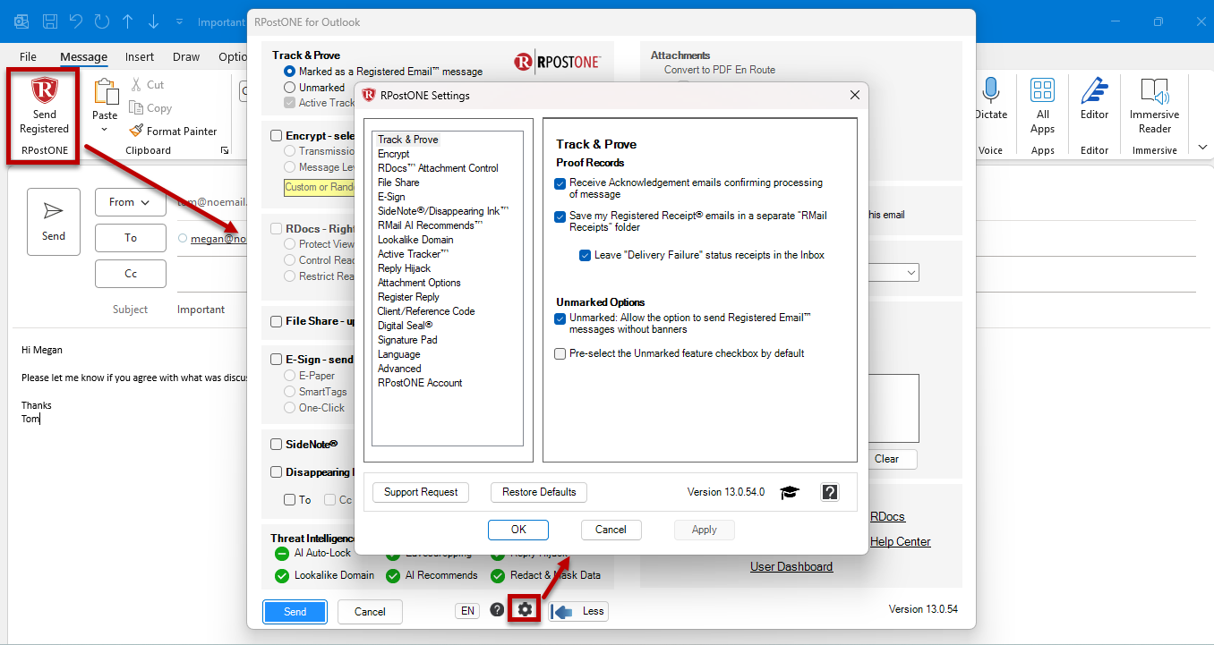Switch to the Insert ribbon tab
Screen dimensions: 1214x645
tap(140, 56)
